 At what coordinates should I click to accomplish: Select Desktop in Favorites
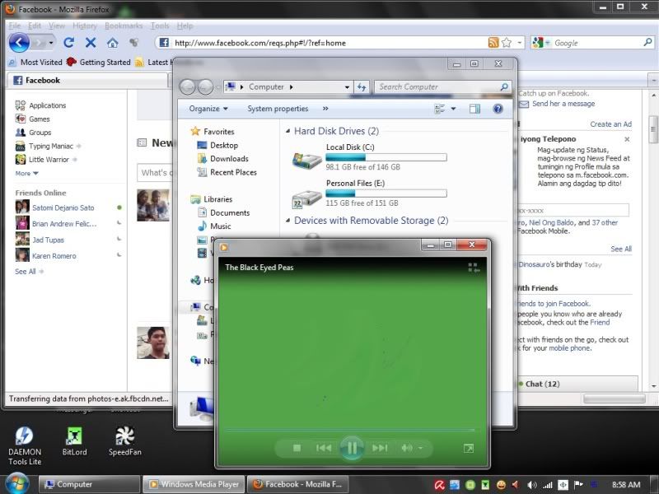point(224,146)
